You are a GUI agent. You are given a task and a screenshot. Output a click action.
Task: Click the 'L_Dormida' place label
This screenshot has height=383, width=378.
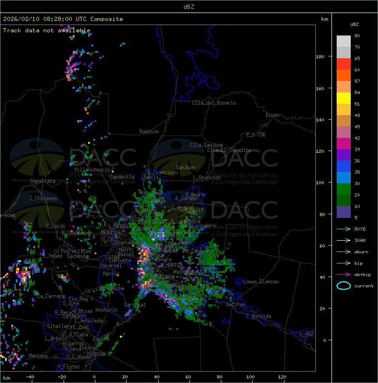pos(259,316)
